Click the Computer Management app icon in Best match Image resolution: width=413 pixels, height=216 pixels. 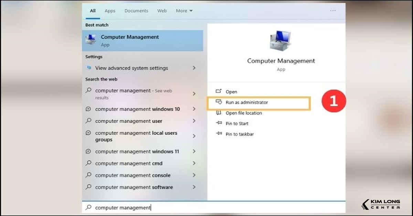pyautogui.click(x=91, y=40)
